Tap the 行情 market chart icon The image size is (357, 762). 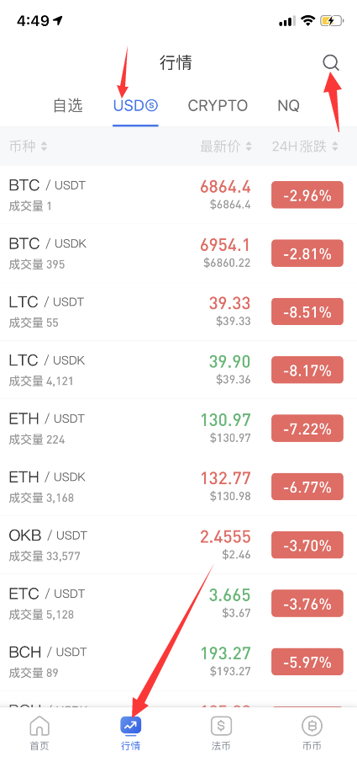[x=130, y=727]
